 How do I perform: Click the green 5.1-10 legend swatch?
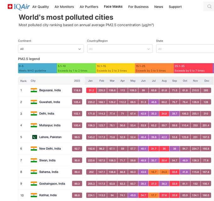[76, 68]
